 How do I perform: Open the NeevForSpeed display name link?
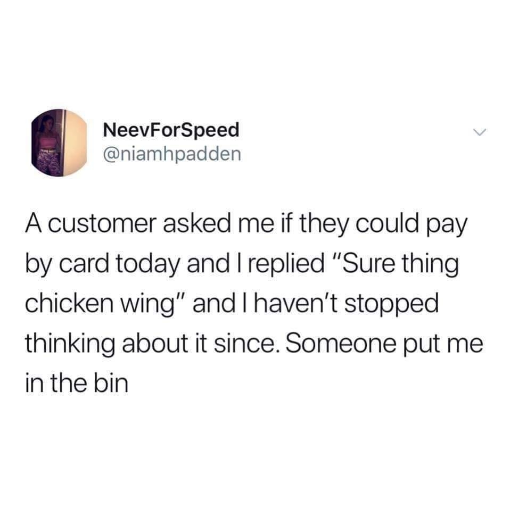[171, 129]
